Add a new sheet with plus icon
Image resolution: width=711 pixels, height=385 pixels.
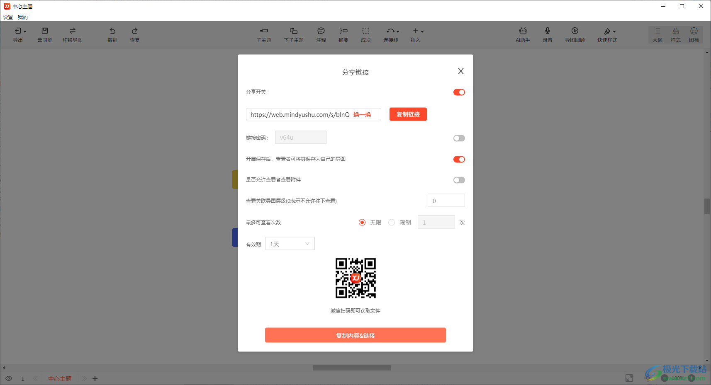[x=95, y=378]
